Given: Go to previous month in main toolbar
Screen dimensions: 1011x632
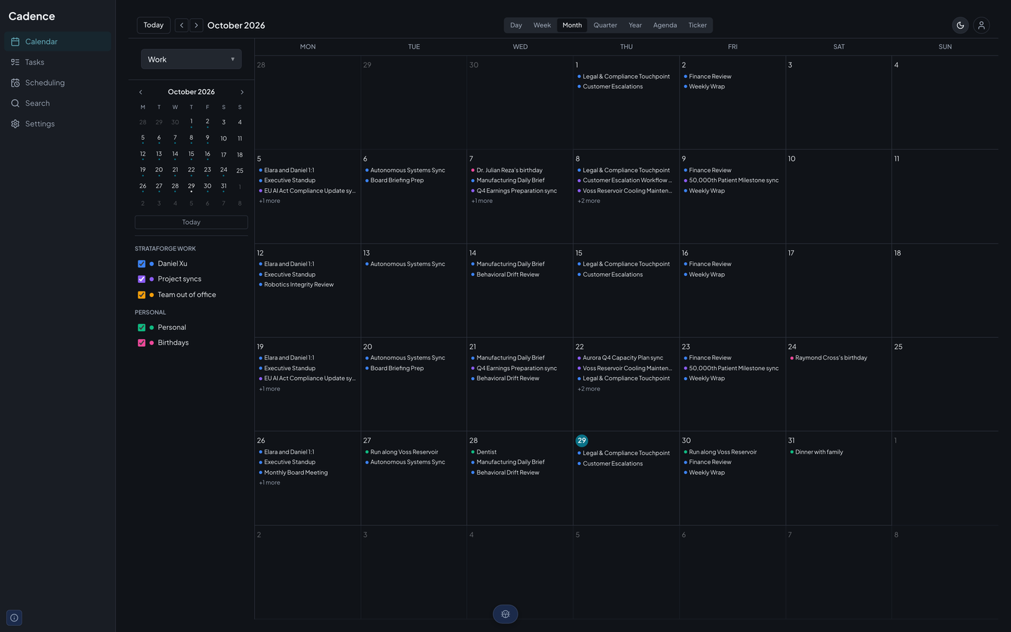Looking at the screenshot, I should 182,25.
